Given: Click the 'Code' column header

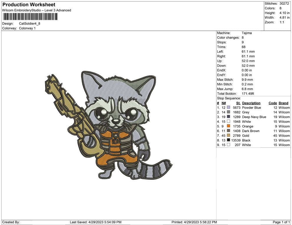Looking at the screenshot, I should pyautogui.click(x=273, y=103).
